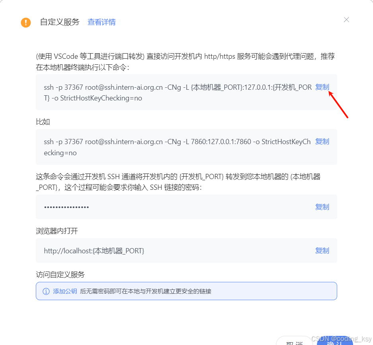Open the 查看详情 link
The width and height of the screenshot is (373, 345).
(x=101, y=22)
